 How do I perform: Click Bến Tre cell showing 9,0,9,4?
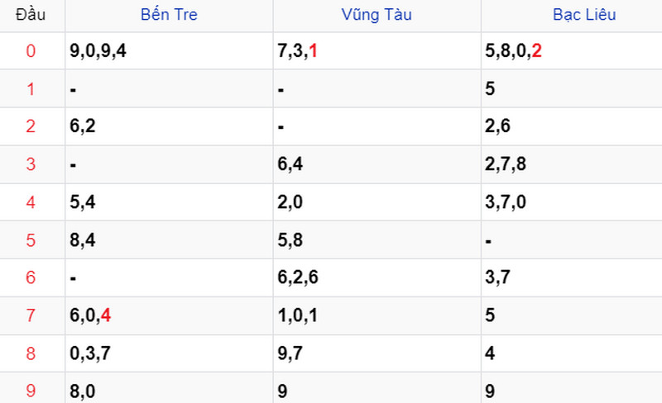[169, 51]
